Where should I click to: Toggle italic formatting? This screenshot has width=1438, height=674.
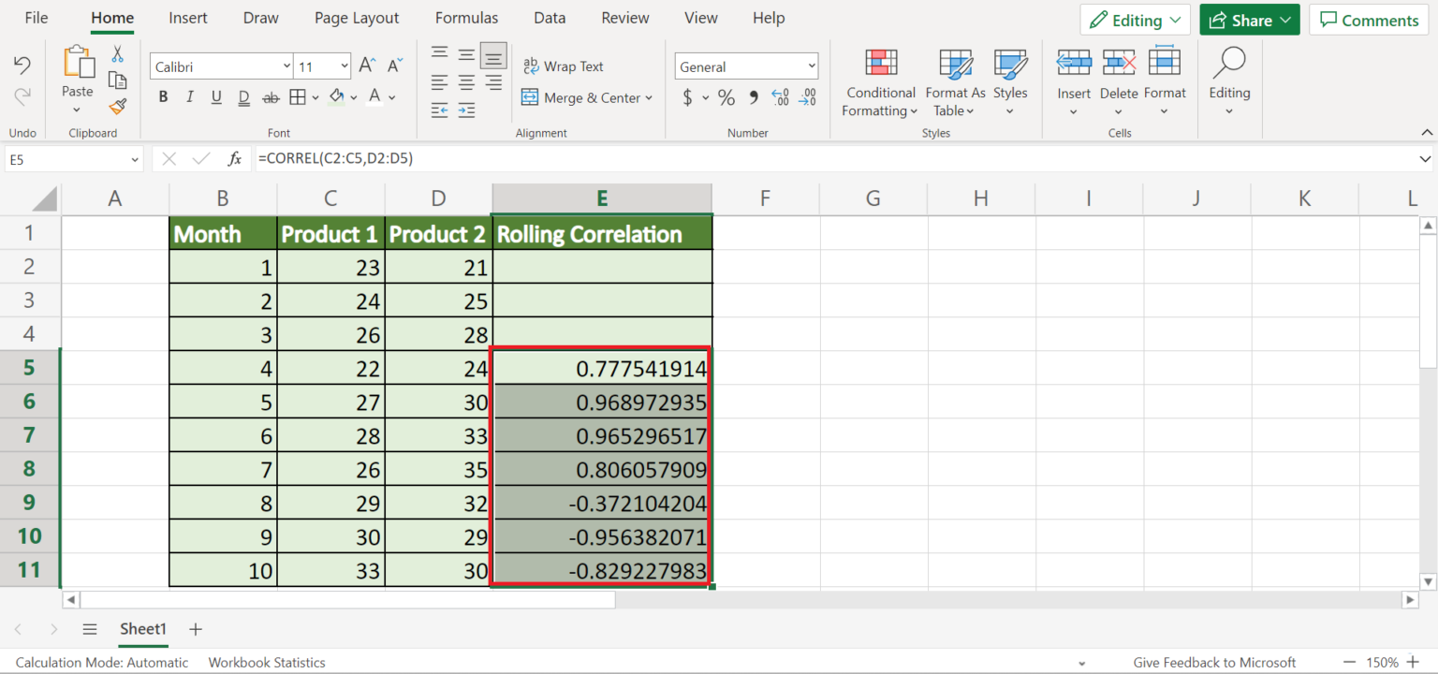188,96
